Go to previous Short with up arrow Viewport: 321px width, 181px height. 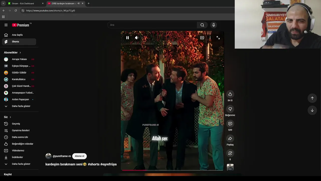pos(312,98)
